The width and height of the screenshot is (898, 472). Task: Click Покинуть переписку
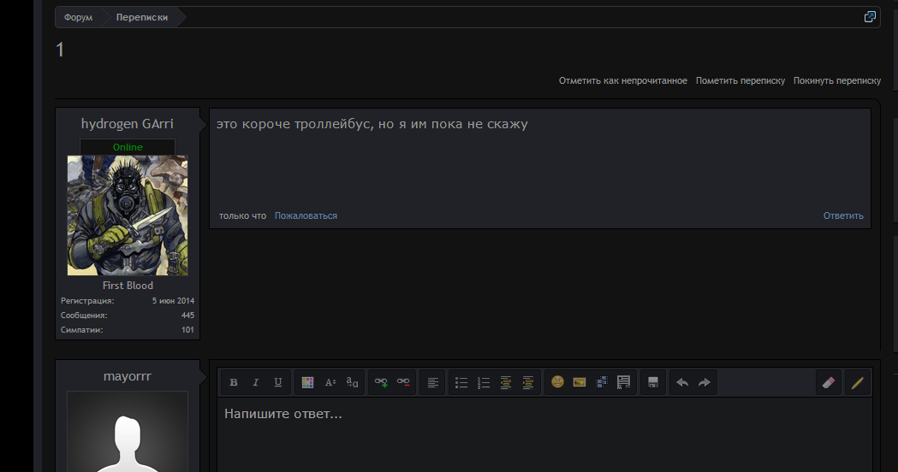tap(837, 80)
